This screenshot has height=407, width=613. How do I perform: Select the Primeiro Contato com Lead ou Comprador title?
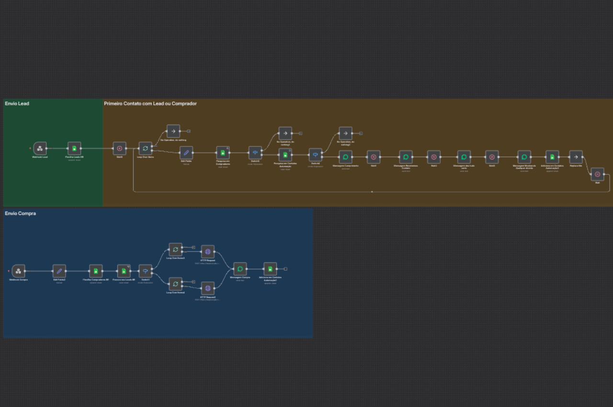tap(150, 103)
